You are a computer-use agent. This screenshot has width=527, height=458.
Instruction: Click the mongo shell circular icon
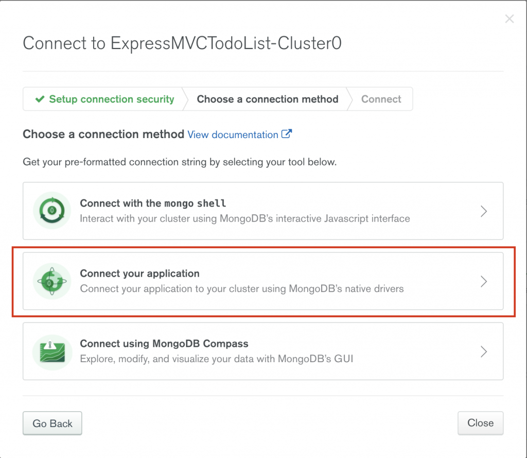tap(52, 211)
